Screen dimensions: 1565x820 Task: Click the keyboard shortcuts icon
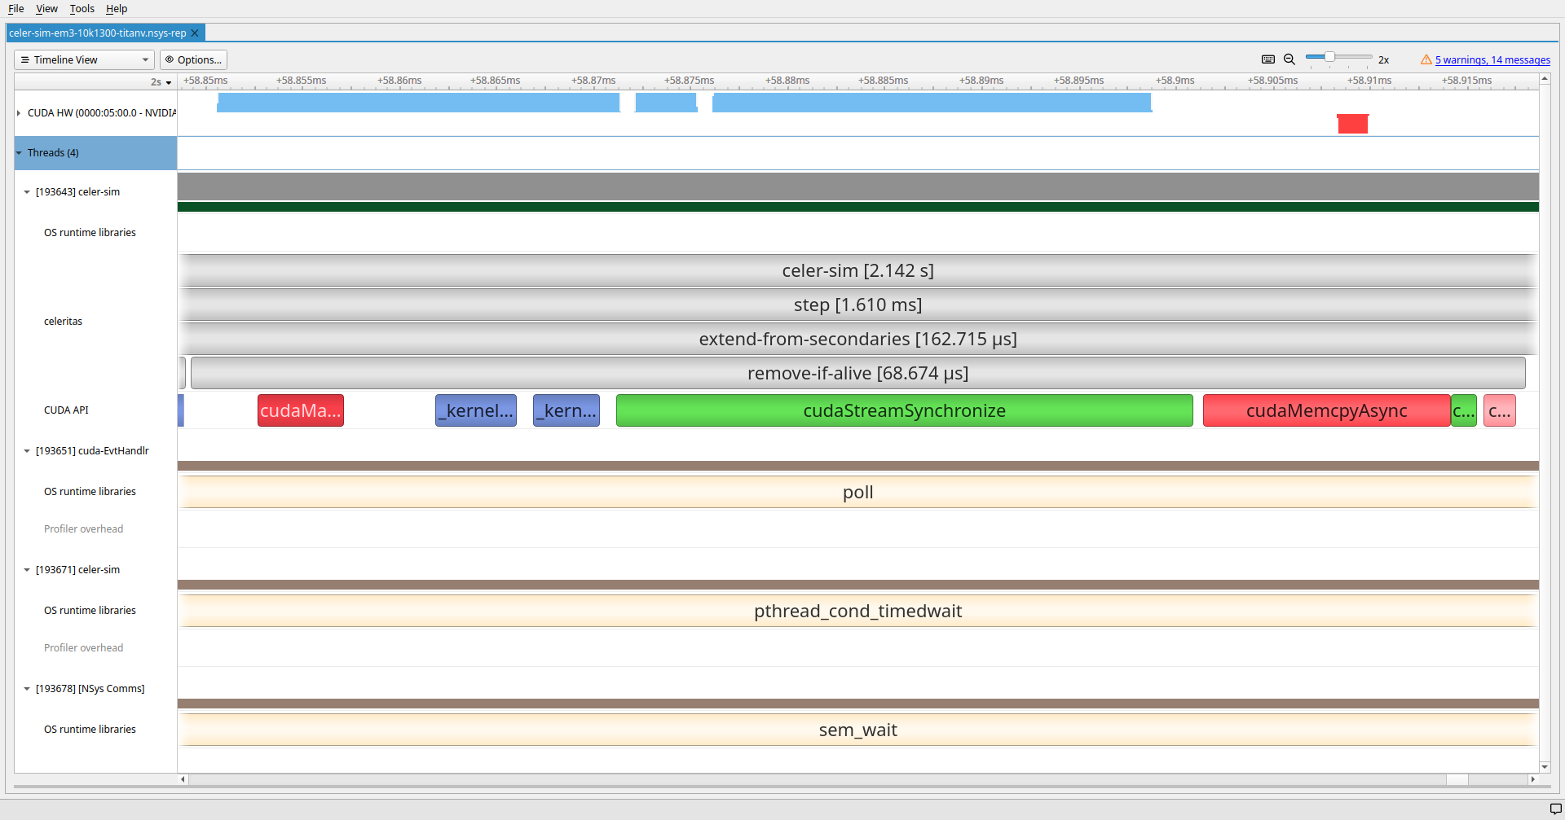click(1267, 59)
